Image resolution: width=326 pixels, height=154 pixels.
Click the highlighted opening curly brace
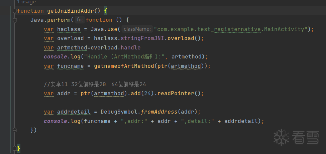(x=106, y=11)
